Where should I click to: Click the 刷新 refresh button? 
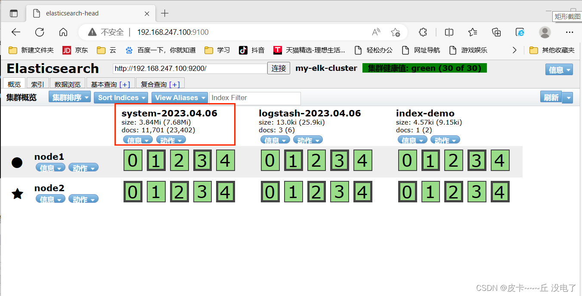coord(551,97)
